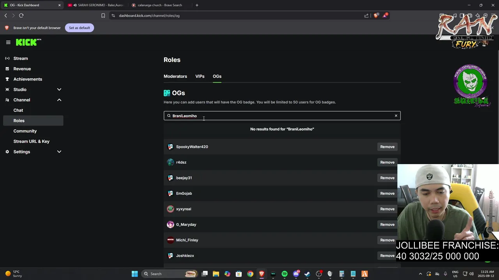
Task: Open Achievements in the sidebar
Action: pyautogui.click(x=28, y=79)
